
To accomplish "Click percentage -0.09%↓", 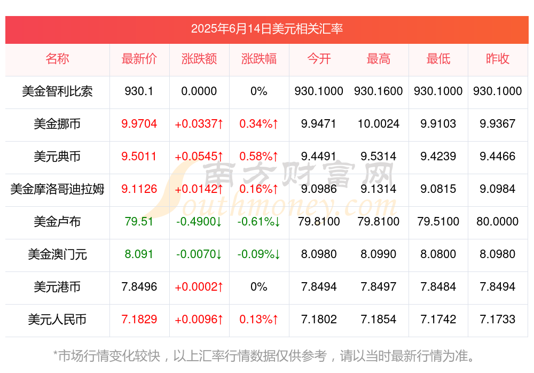I will (x=259, y=254).
